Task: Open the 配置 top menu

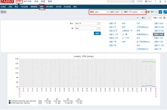Action: (x=43, y=2)
